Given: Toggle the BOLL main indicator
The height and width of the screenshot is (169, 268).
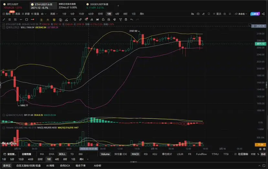Looking at the screenshot, I should 62,154.
